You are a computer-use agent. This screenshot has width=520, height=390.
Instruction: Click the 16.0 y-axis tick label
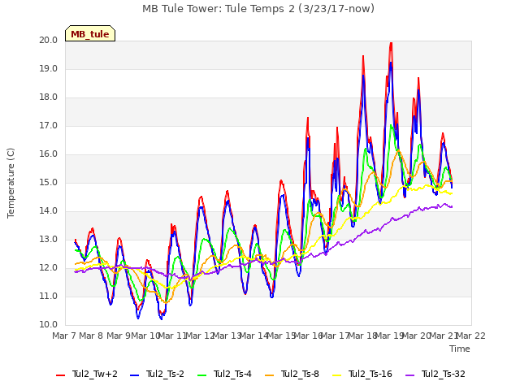point(49,154)
